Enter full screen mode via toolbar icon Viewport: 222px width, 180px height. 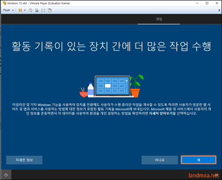tap(43, 10)
